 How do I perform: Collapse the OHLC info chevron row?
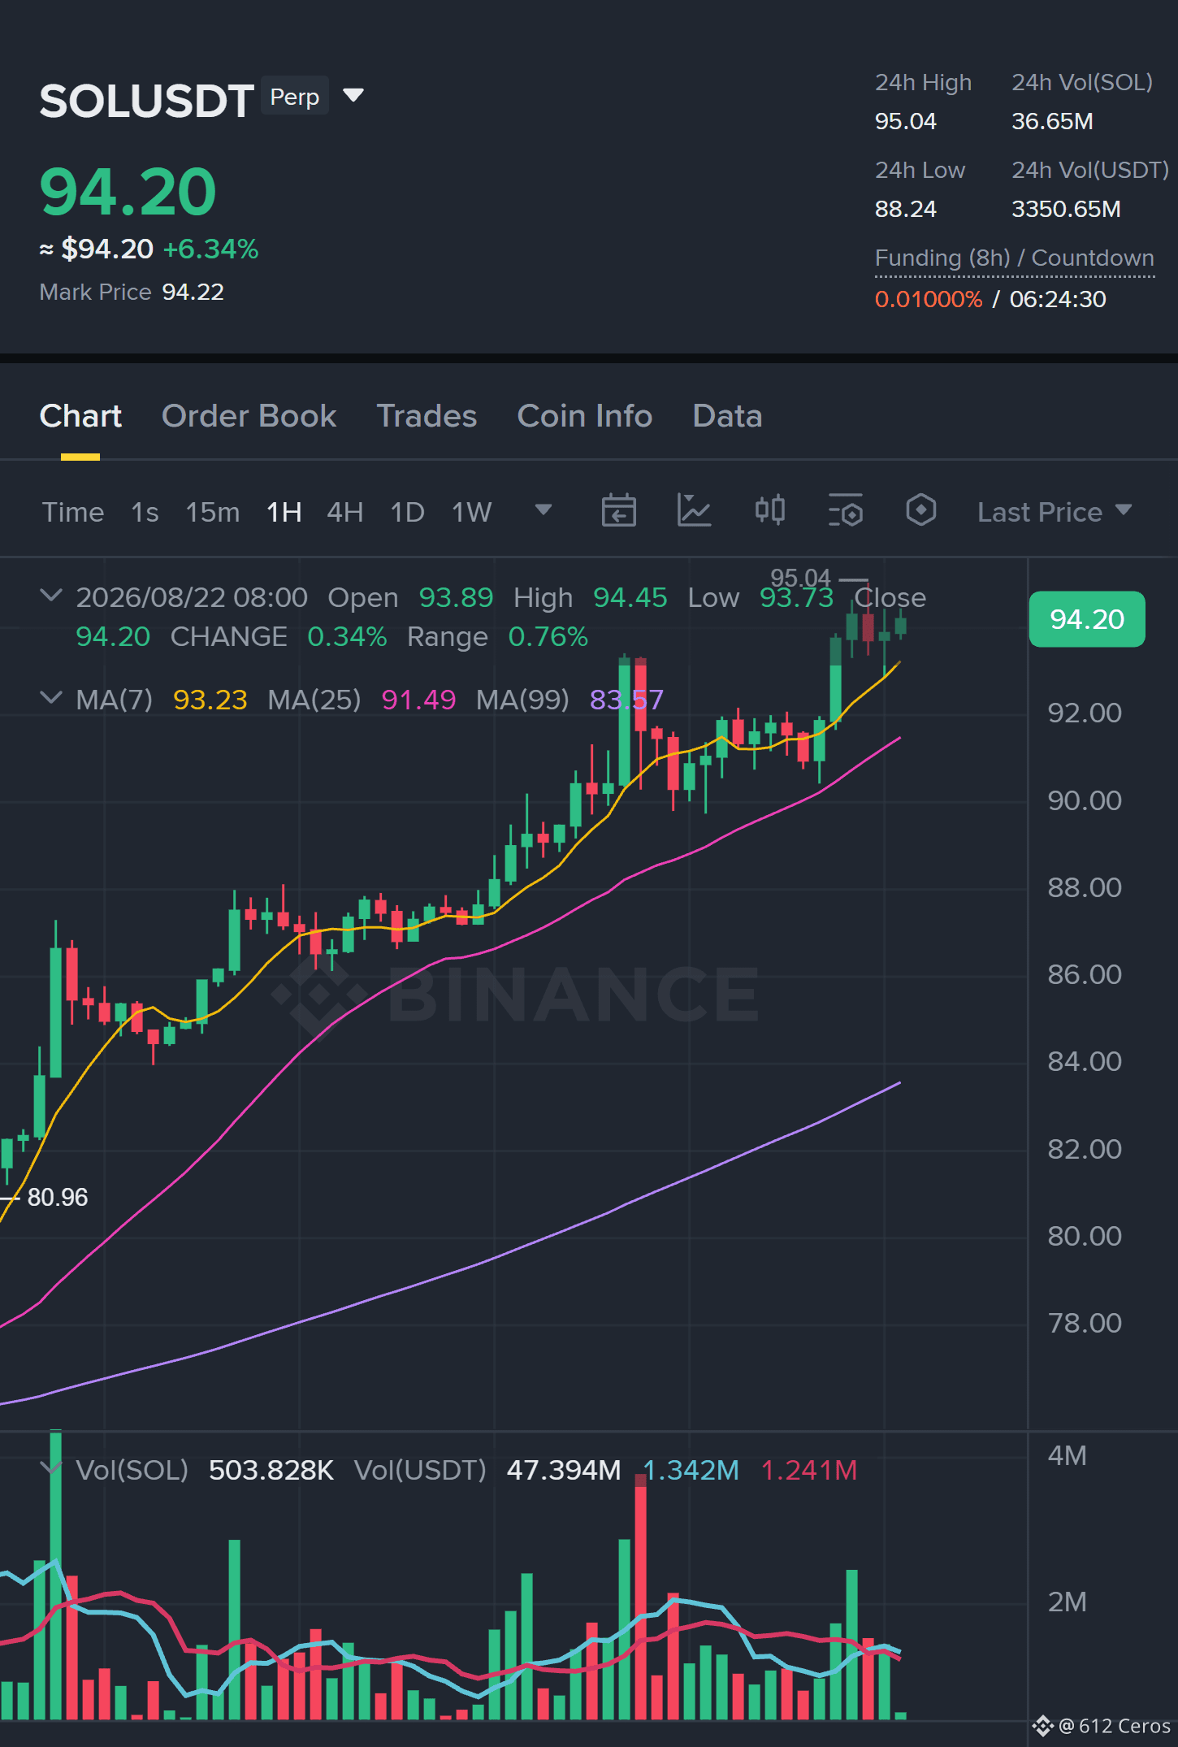click(51, 596)
